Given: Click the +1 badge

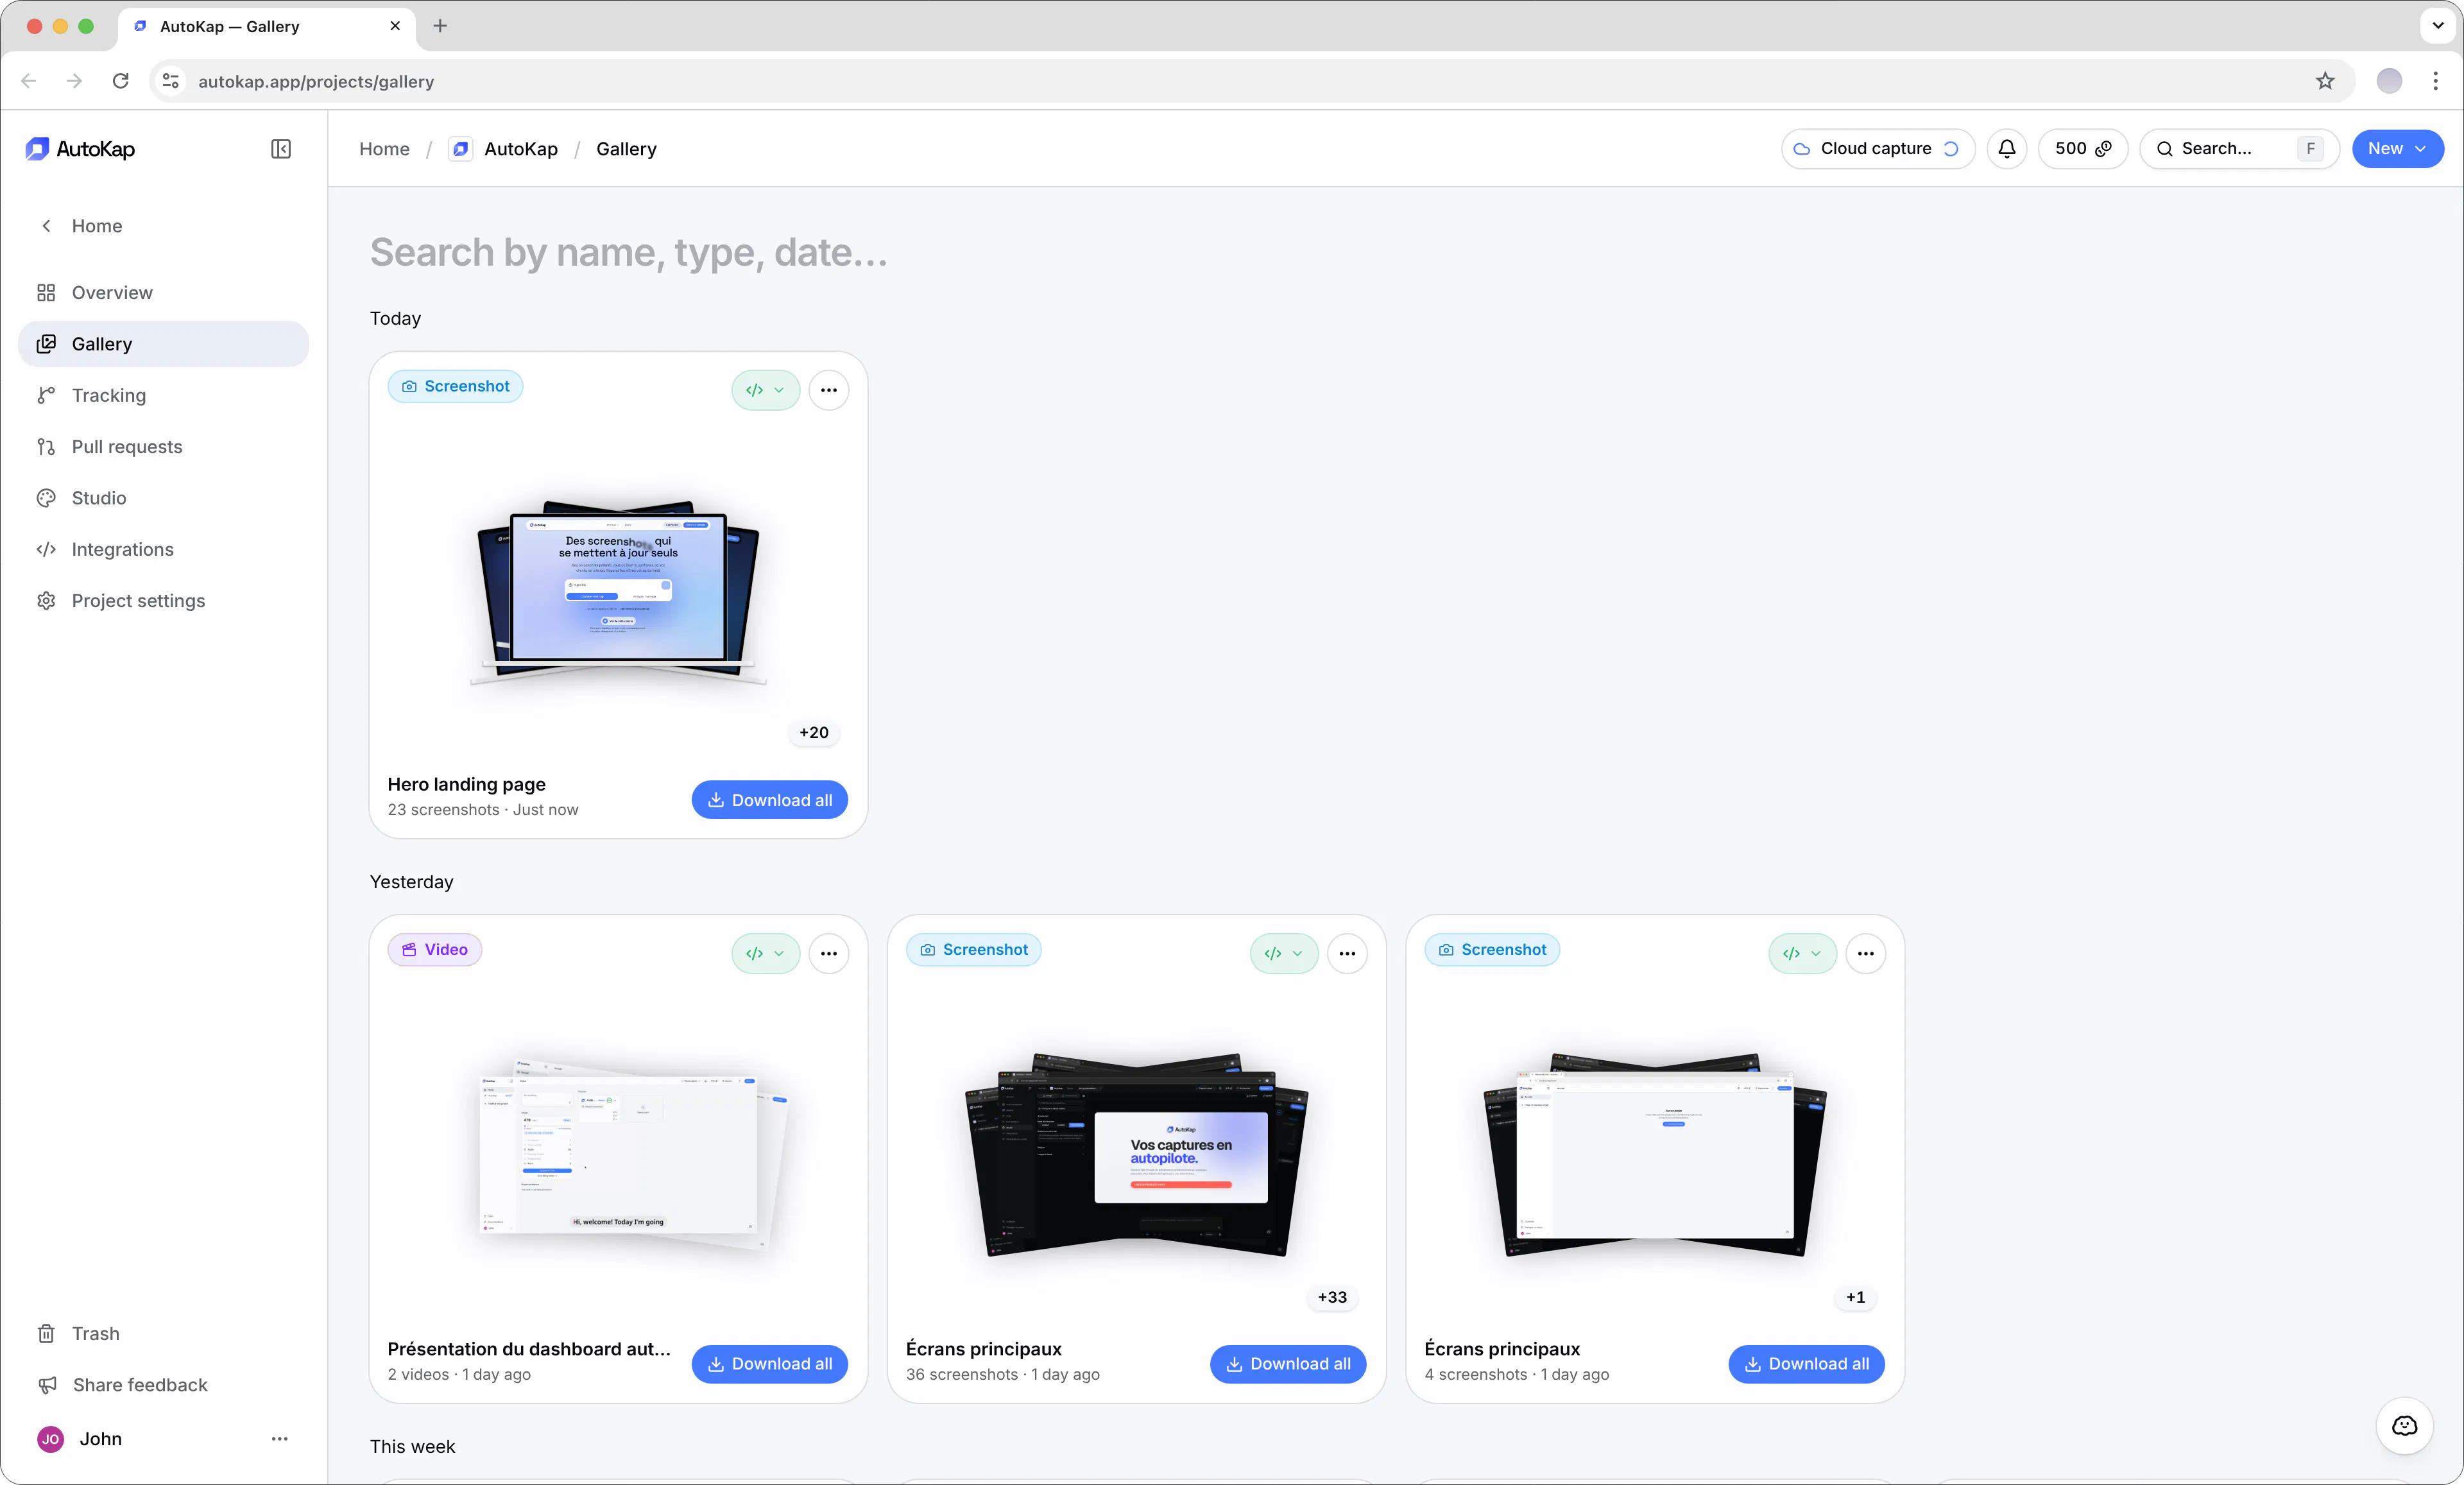Looking at the screenshot, I should pyautogui.click(x=1856, y=1297).
